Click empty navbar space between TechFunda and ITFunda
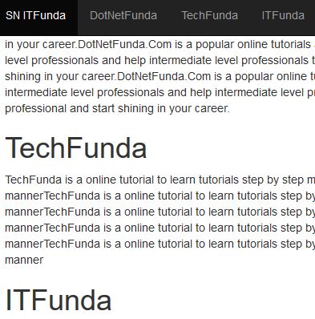 (x=250, y=15)
